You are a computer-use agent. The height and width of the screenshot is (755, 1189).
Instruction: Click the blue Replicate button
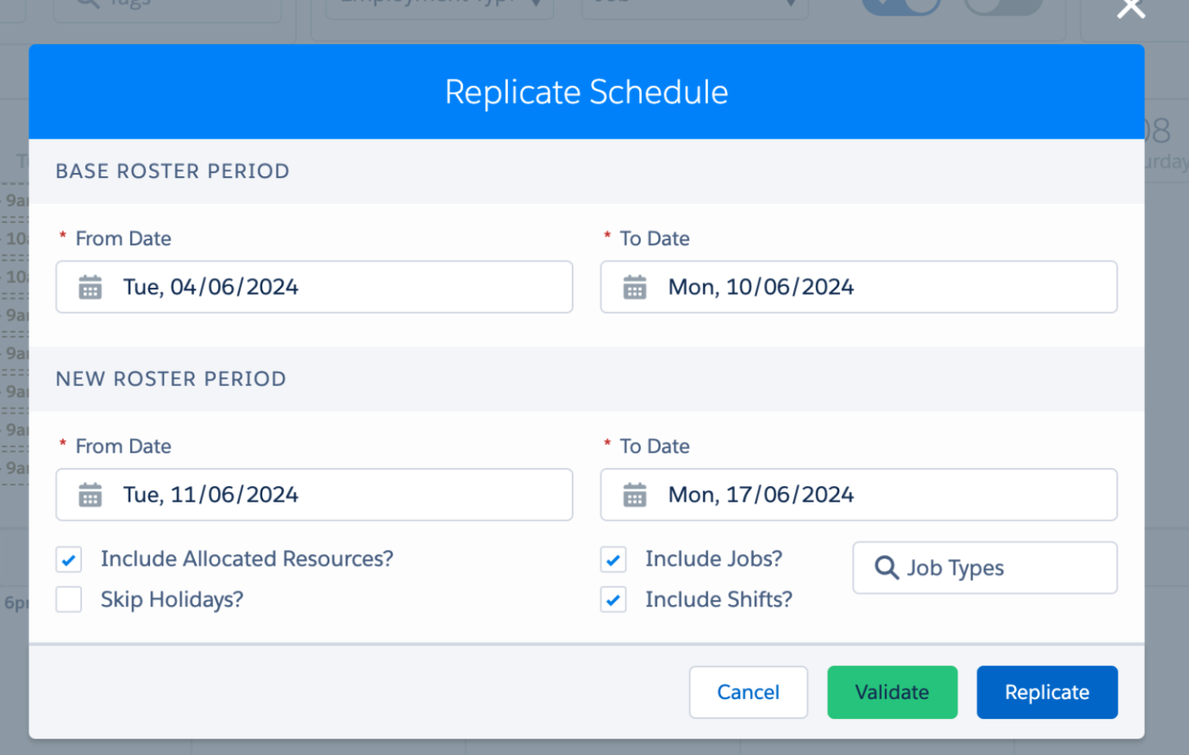click(1047, 692)
